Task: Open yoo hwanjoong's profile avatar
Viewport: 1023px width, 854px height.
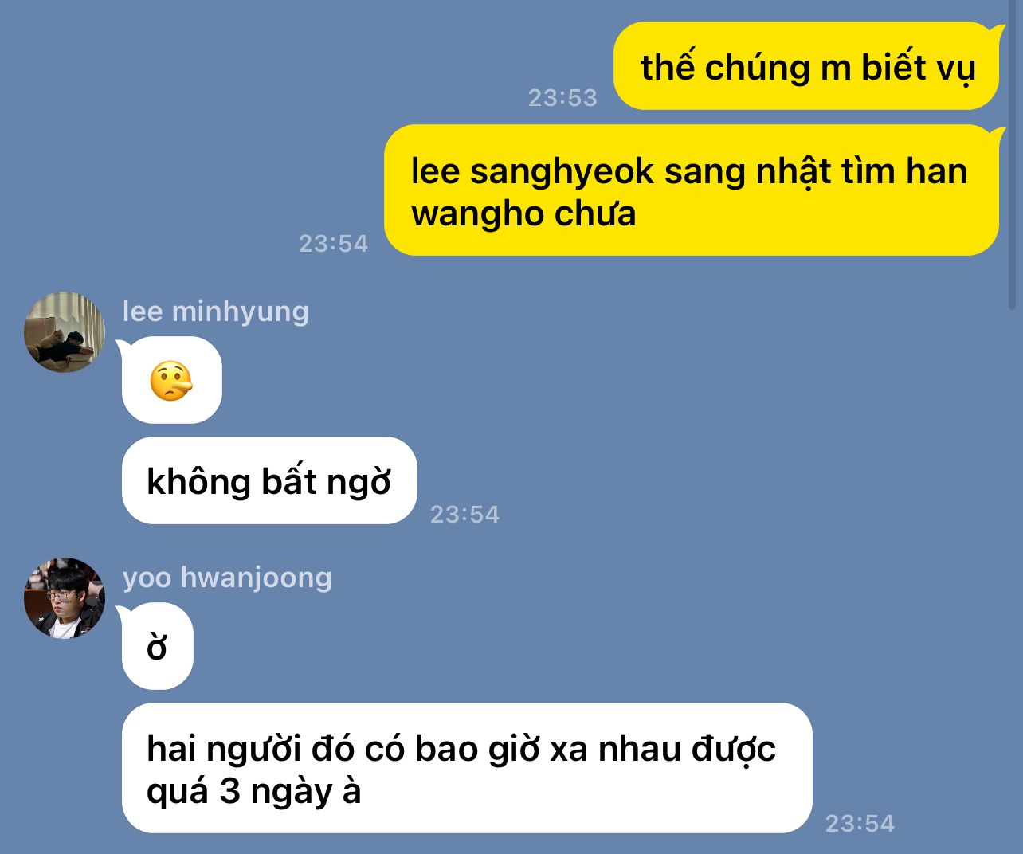Action: pos(65,598)
